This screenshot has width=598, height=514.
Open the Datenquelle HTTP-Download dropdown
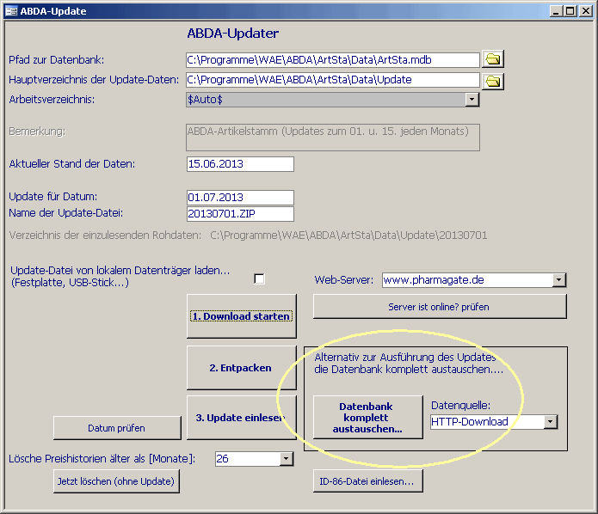551,422
